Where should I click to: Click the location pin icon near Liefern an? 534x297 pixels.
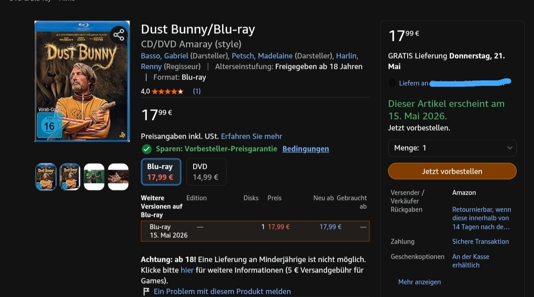click(392, 83)
